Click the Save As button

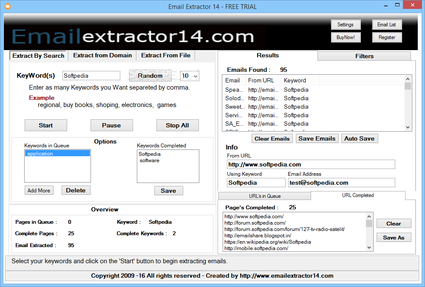[394, 238]
